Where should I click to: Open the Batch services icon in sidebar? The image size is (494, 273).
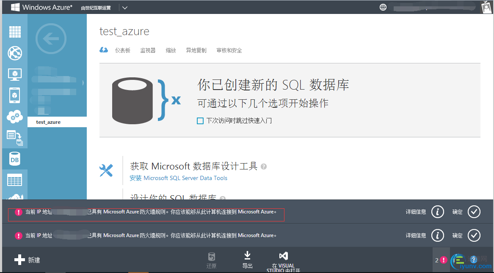pos(15,138)
